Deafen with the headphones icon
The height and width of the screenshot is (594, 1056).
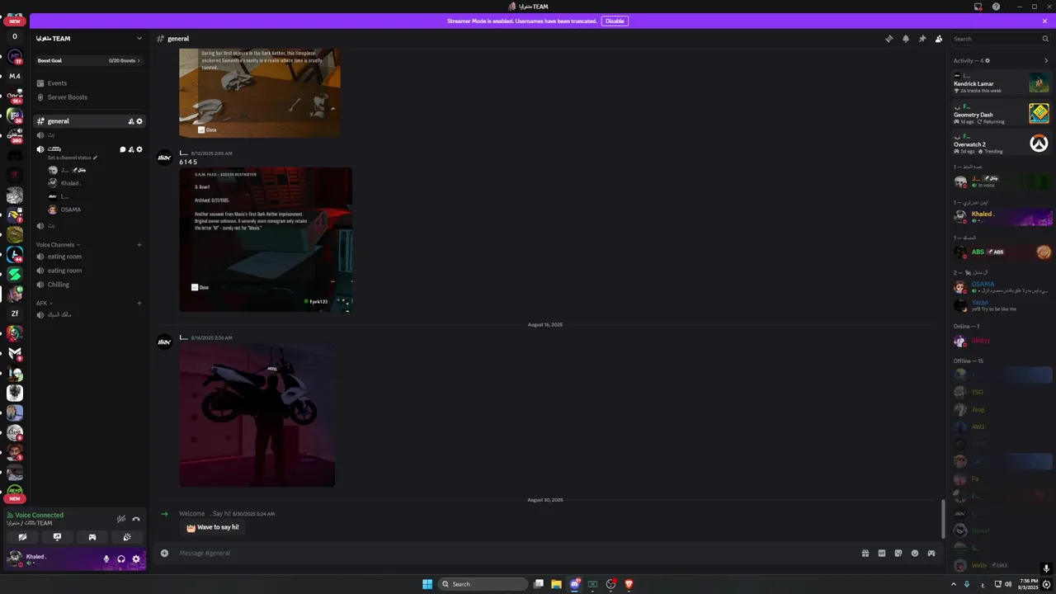pyautogui.click(x=121, y=559)
